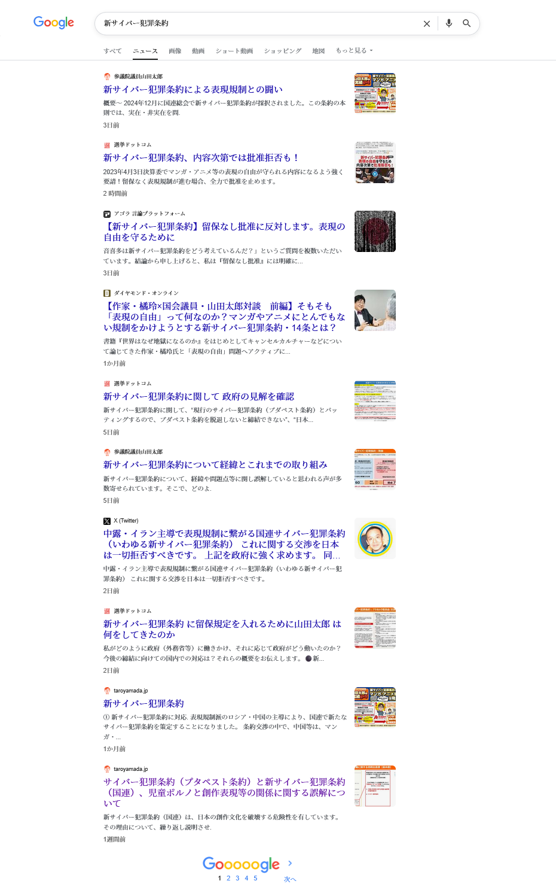Click profile photo thumbnail of X (Twitter) result
Image resolution: width=556 pixels, height=896 pixels.
pos(375,538)
